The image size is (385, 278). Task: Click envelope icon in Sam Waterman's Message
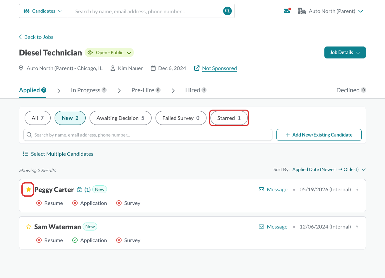[x=261, y=227]
